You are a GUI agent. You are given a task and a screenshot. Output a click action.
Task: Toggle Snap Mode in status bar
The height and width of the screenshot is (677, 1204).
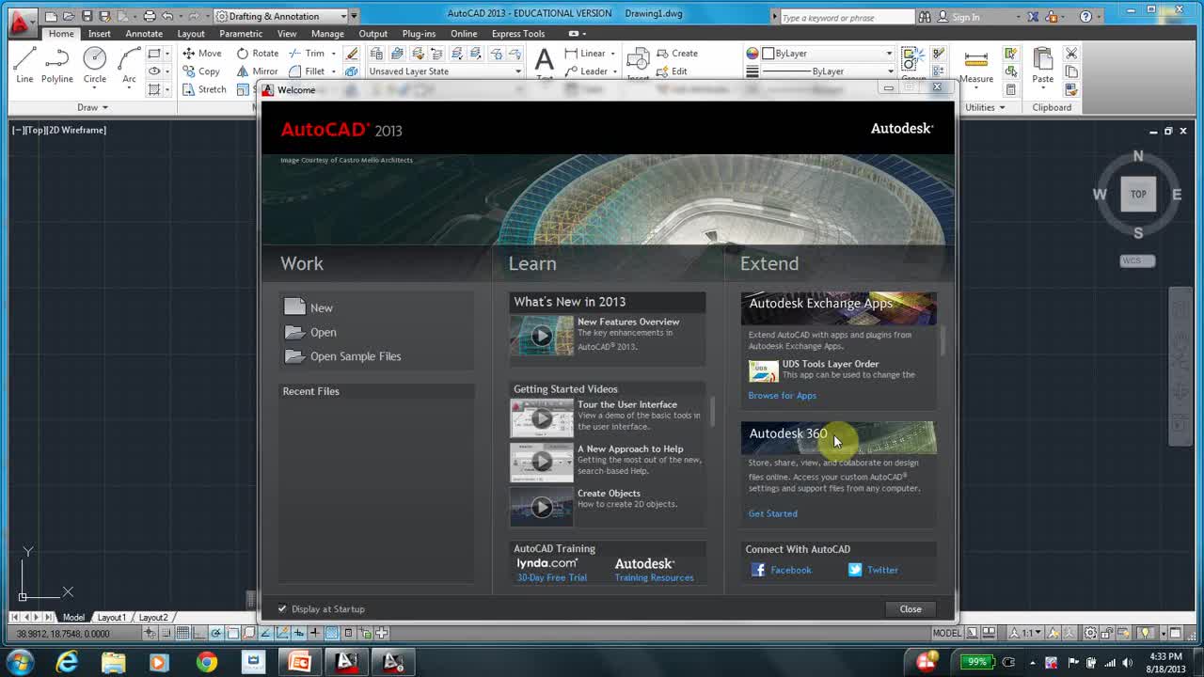click(x=166, y=633)
